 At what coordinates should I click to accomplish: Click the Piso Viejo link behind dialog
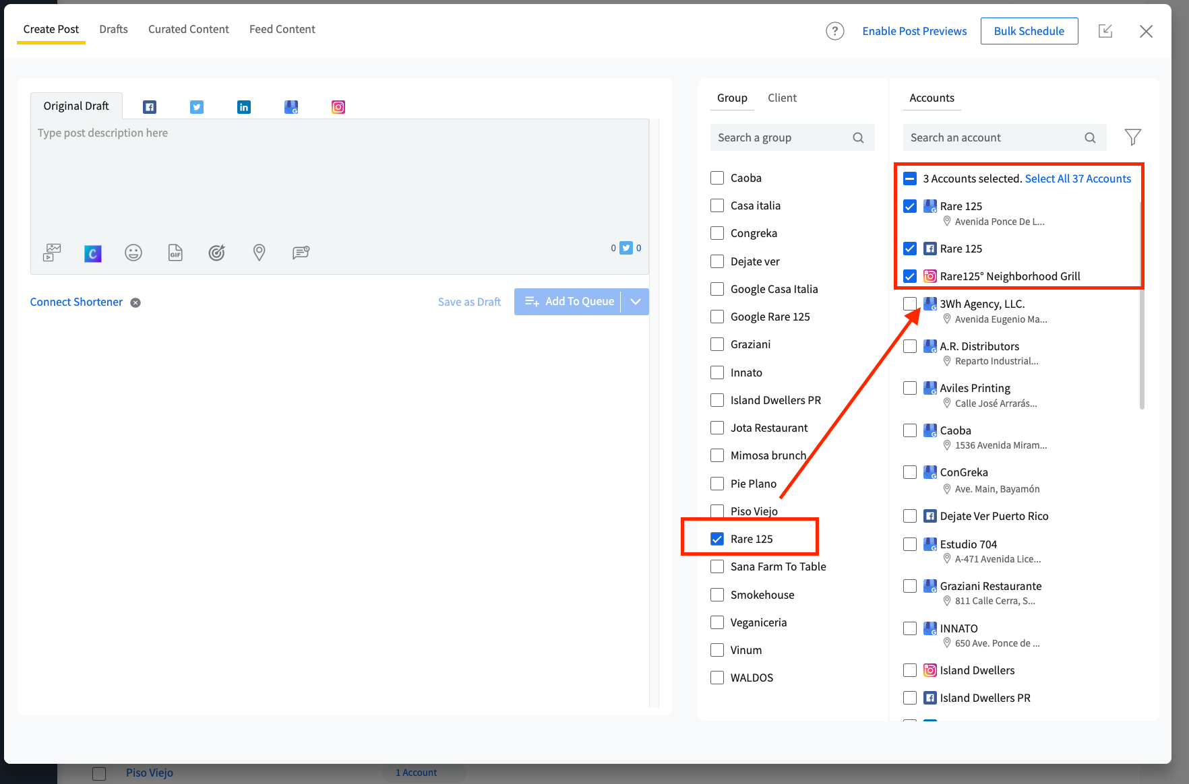pos(150,773)
